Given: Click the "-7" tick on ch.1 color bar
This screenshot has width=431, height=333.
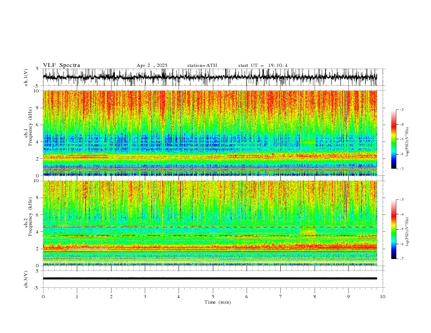Looking at the screenshot, I should coord(401,169).
